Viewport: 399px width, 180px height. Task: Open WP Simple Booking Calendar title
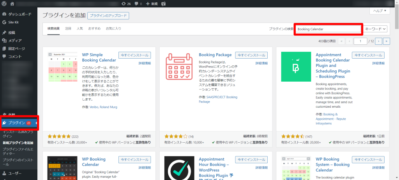pos(99,58)
